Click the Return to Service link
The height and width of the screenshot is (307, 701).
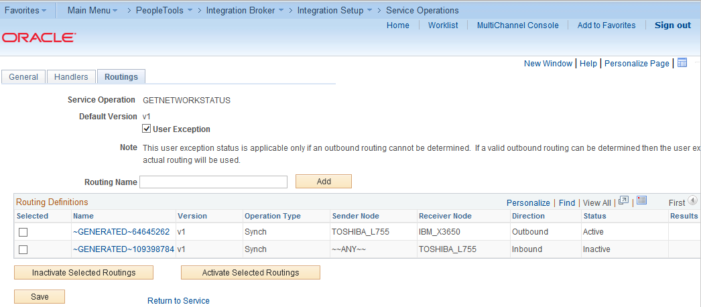click(178, 301)
